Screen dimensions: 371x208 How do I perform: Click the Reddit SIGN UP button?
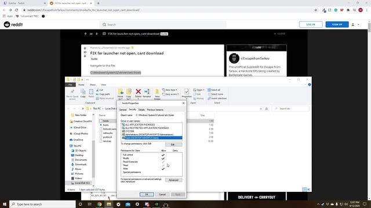(x=337, y=24)
